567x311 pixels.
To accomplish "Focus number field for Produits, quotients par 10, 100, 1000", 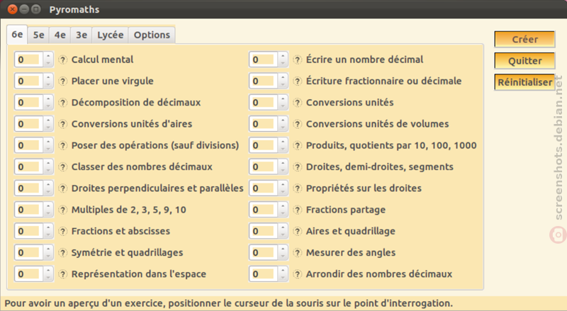I will [x=264, y=145].
